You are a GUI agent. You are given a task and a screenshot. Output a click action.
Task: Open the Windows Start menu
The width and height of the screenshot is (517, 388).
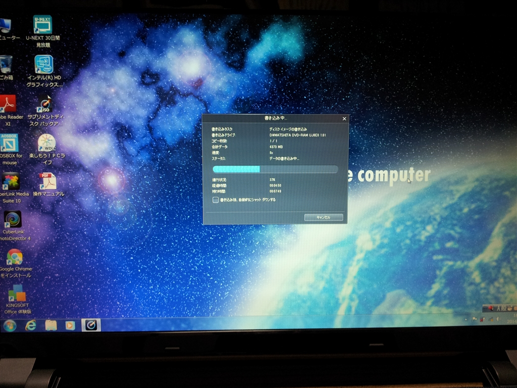[10, 326]
